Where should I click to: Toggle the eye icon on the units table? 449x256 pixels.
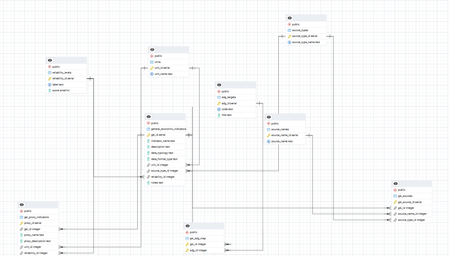[x=152, y=50]
